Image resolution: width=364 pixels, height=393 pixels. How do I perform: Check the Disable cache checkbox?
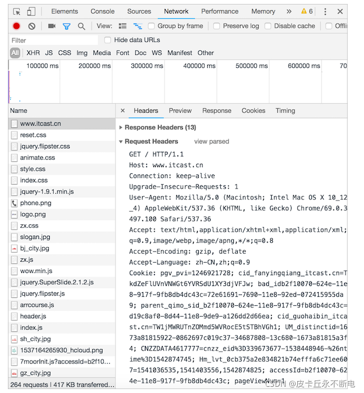[x=268, y=26]
